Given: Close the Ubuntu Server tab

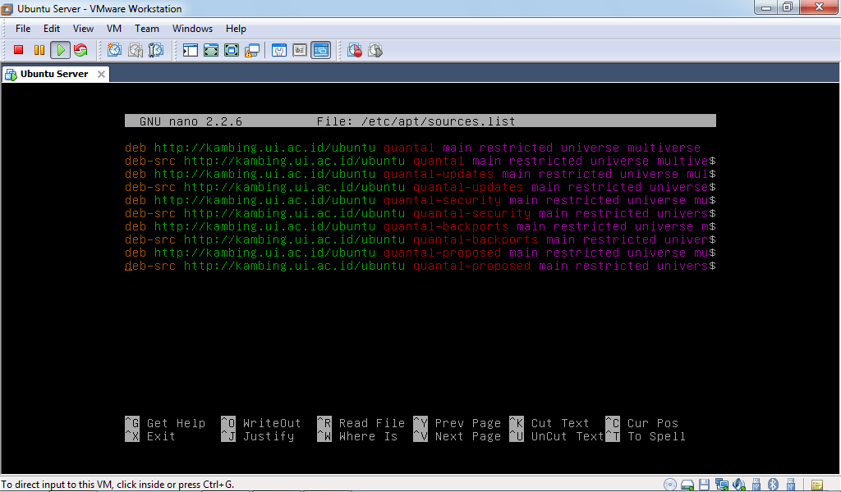Looking at the screenshot, I should click(101, 74).
